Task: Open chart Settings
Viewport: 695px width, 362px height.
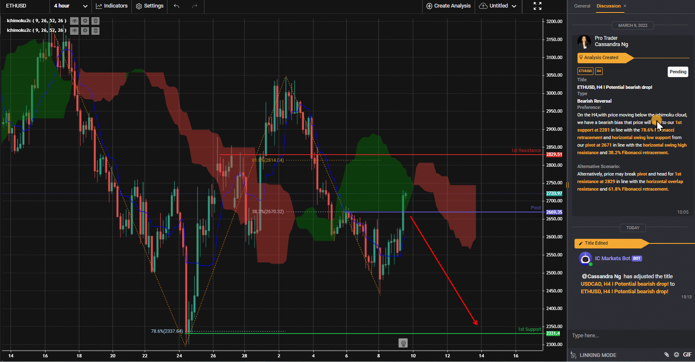Action: click(149, 6)
